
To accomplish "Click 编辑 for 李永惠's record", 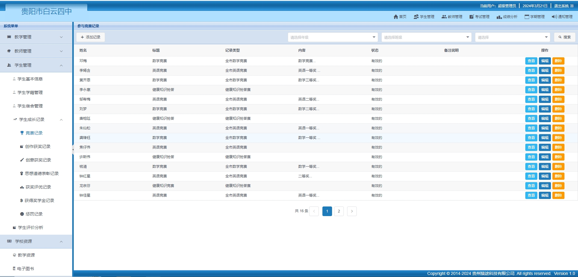I will point(545,90).
